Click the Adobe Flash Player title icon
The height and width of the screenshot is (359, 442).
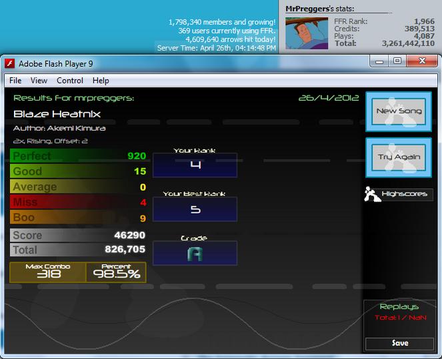point(9,63)
